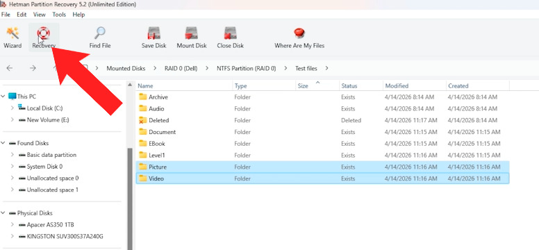Expand New Volume (E:) in tree

pos(13,120)
